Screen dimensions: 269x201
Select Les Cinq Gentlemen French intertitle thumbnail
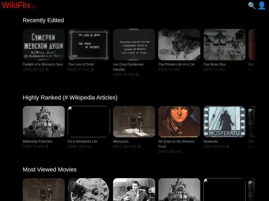click(134, 45)
